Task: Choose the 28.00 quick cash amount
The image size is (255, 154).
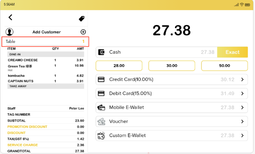Action: pyautogui.click(x=119, y=66)
